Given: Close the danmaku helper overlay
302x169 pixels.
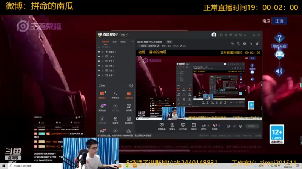Looking at the screenshot, I should [82, 117].
